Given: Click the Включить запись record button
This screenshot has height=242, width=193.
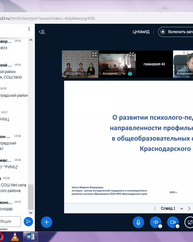Looking at the screenshot, I should 177,32.
